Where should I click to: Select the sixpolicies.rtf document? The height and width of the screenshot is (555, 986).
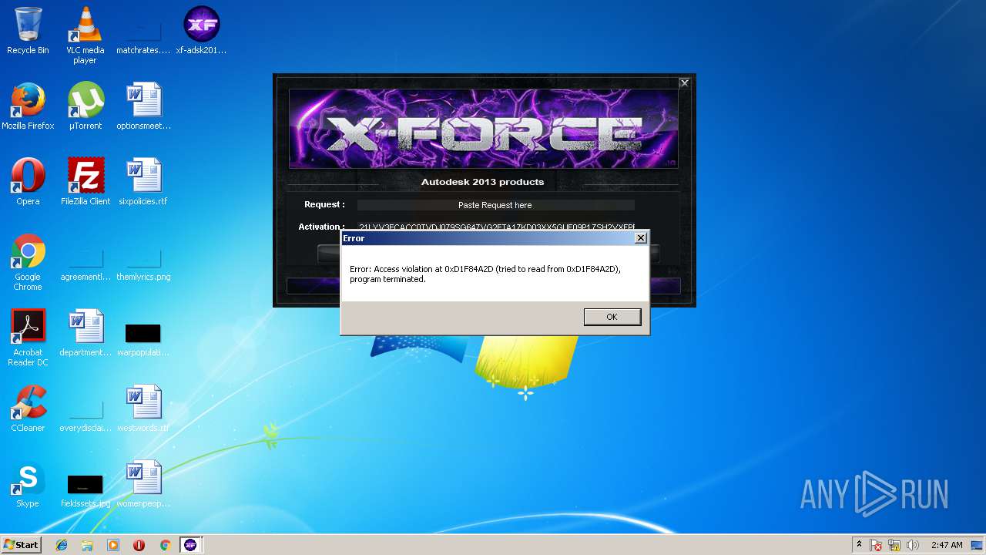143,183
